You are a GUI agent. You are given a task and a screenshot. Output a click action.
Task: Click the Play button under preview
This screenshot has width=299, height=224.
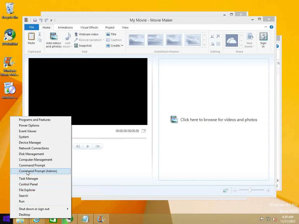(x=88, y=146)
